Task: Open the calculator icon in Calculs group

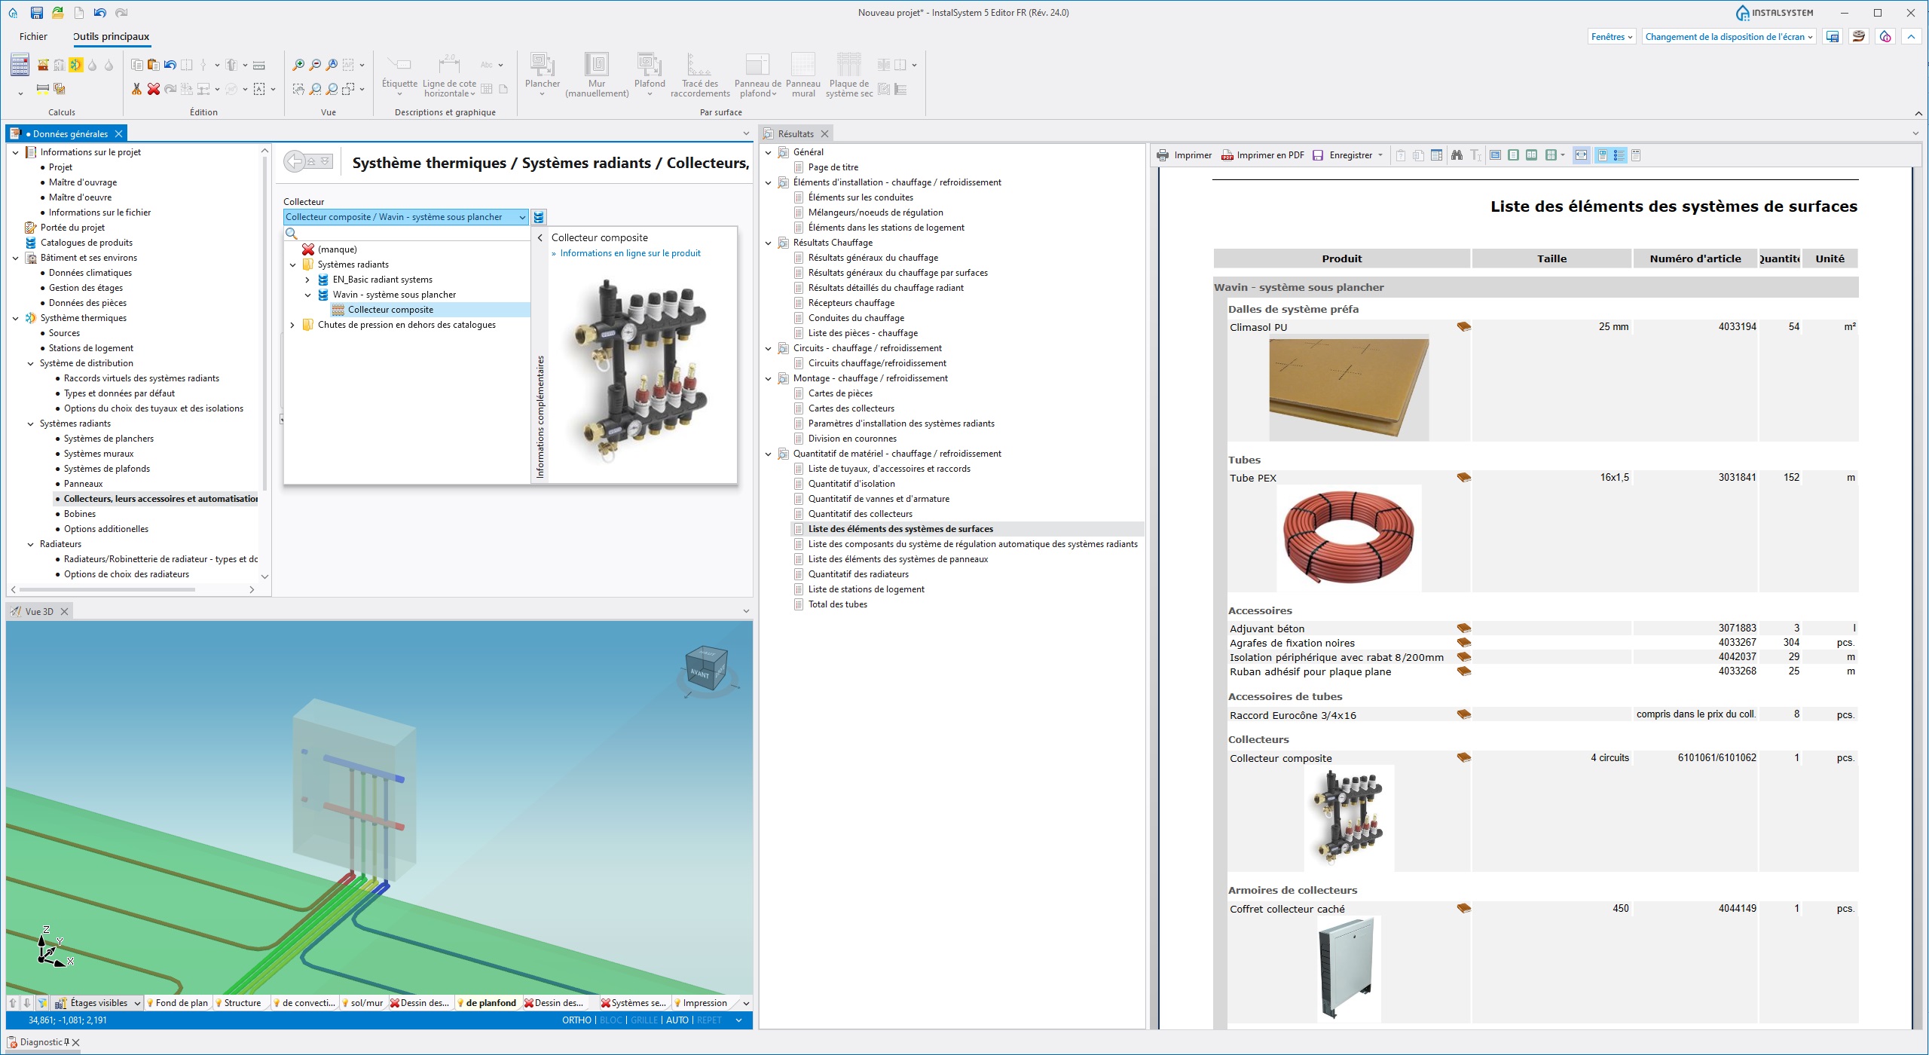Action: tap(20, 65)
